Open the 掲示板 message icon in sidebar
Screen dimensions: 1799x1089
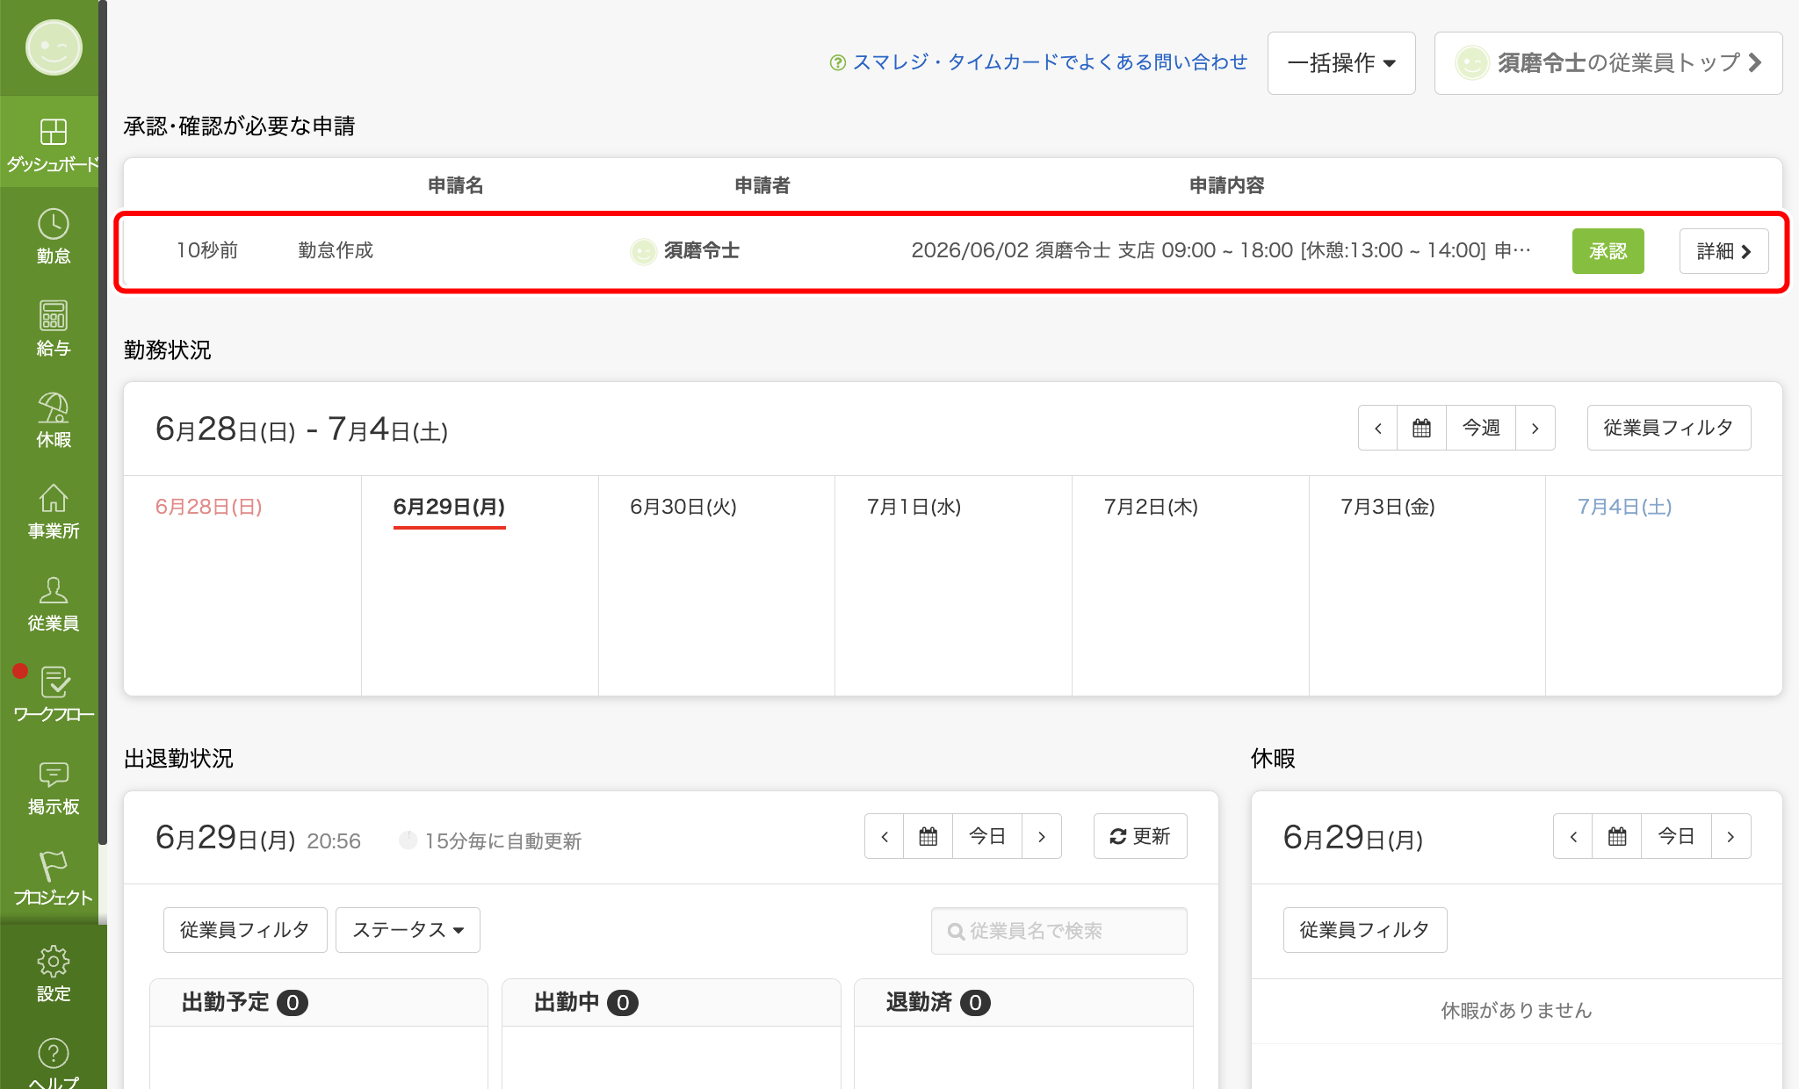pyautogui.click(x=53, y=786)
